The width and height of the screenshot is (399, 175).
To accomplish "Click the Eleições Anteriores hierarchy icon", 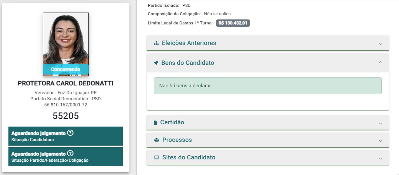I will click(156, 43).
